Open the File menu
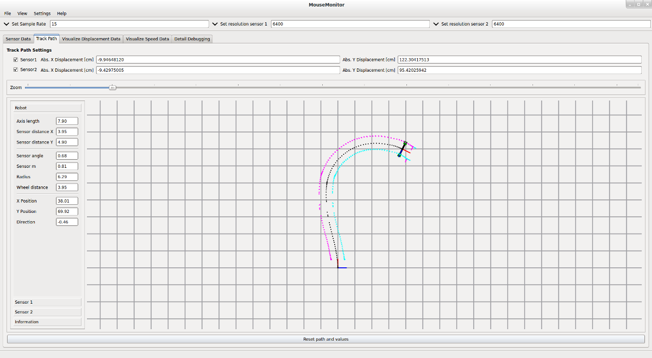This screenshot has width=652, height=358. (8, 13)
